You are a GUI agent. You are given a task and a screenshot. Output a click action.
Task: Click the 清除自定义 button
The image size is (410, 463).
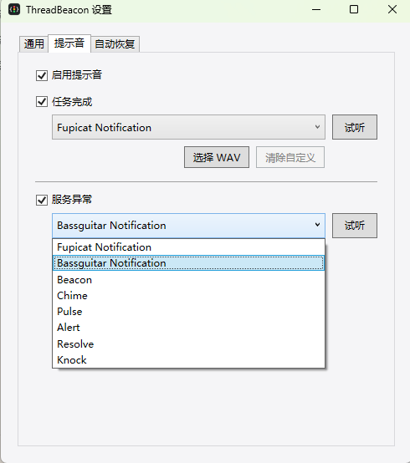click(x=290, y=157)
